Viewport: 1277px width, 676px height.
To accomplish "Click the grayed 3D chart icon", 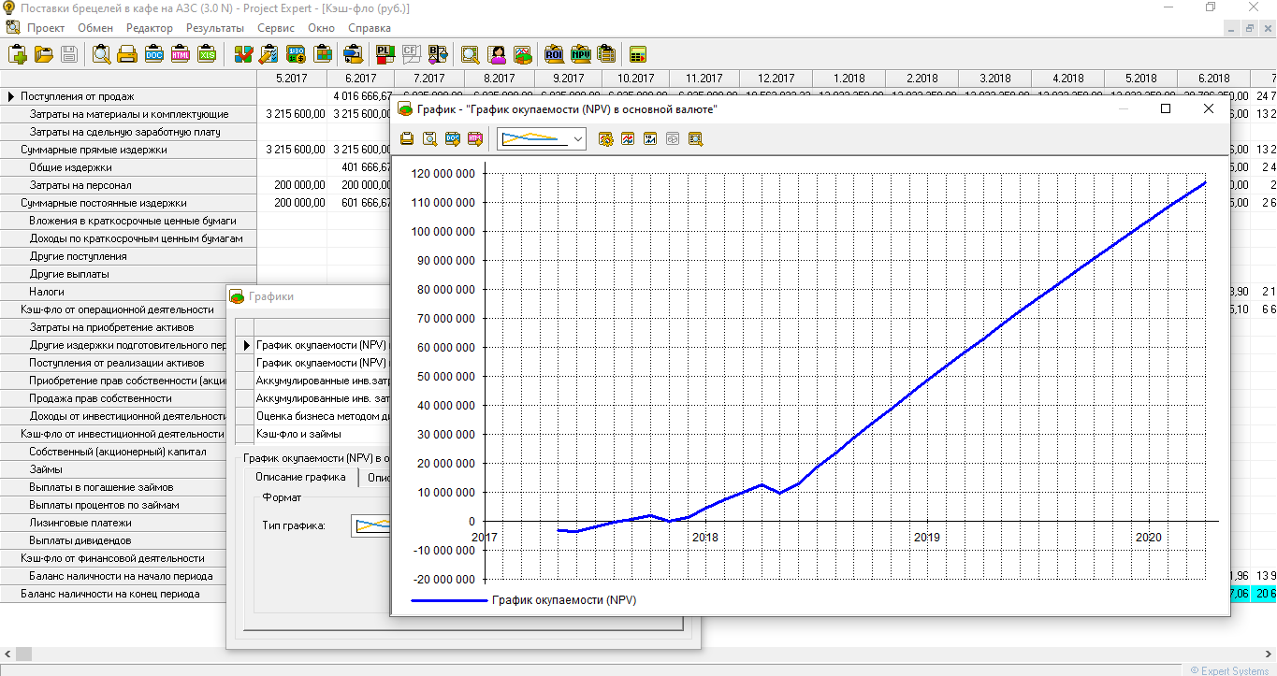I will [x=673, y=139].
